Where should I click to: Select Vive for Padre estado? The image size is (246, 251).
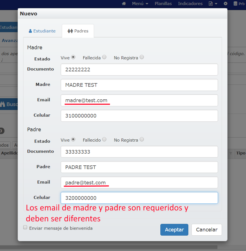click(x=73, y=139)
